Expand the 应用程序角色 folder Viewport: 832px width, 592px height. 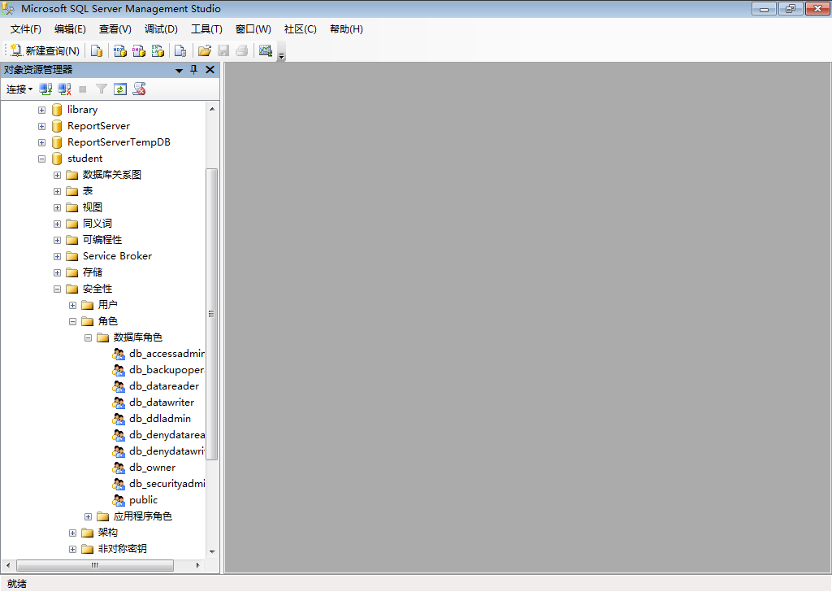tap(88, 516)
